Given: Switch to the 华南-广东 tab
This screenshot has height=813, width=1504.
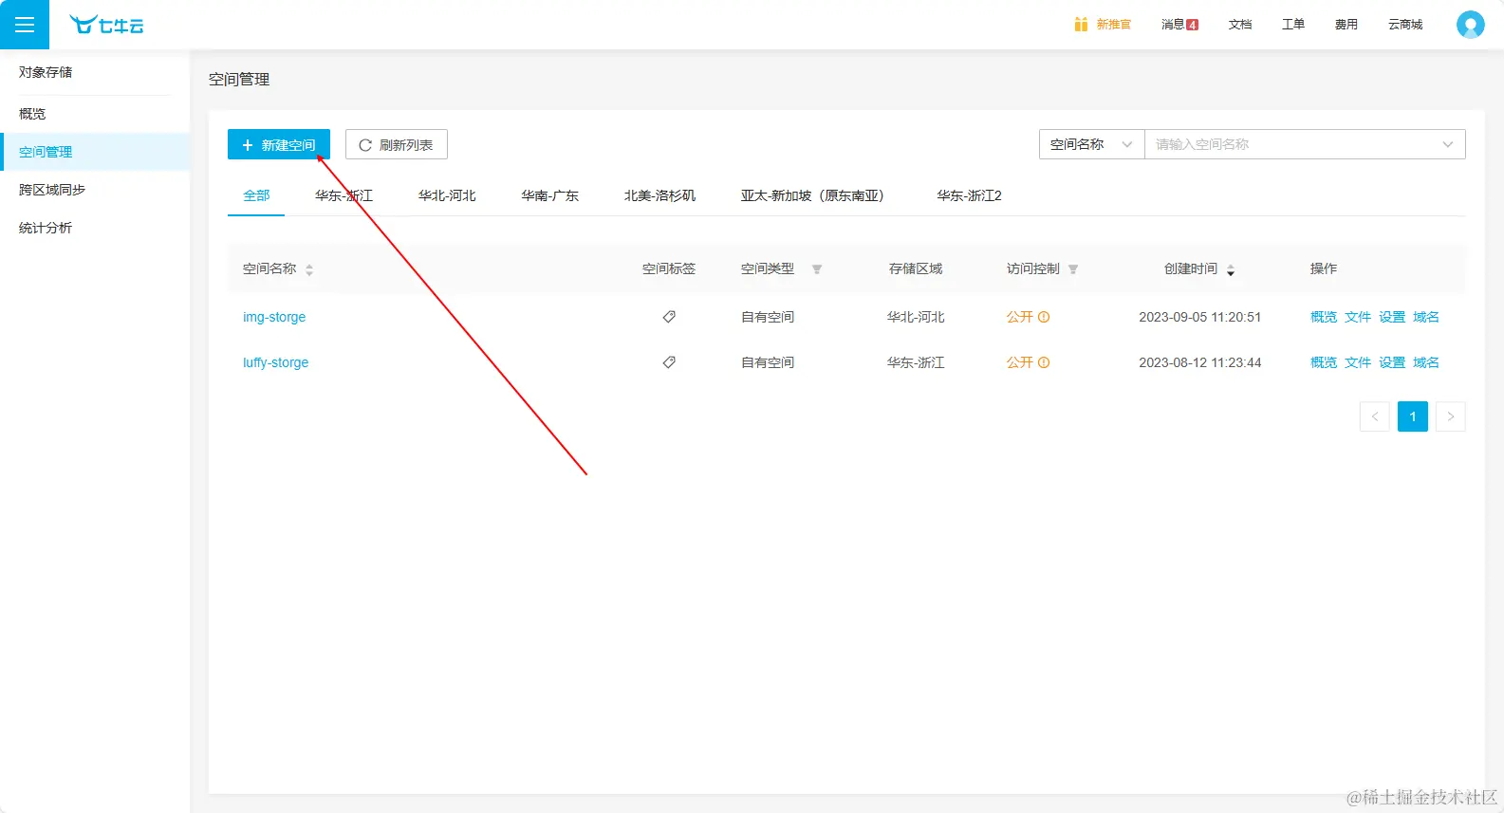Looking at the screenshot, I should point(549,195).
